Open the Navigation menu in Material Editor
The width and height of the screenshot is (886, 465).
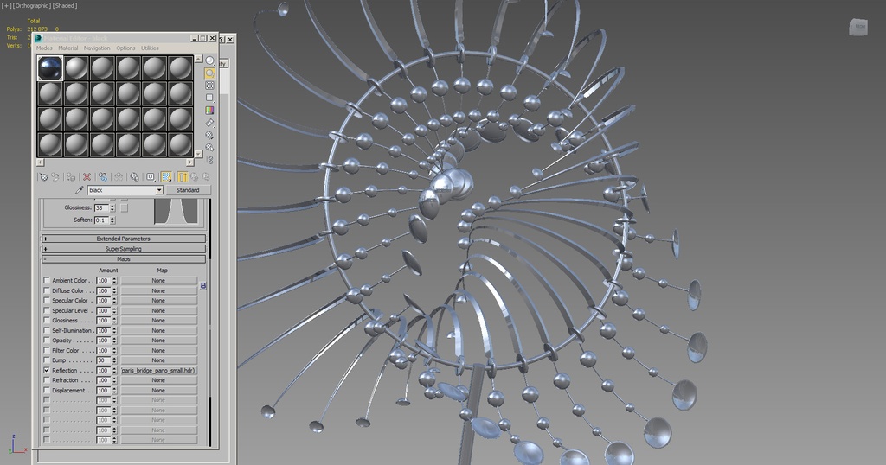pyautogui.click(x=97, y=48)
